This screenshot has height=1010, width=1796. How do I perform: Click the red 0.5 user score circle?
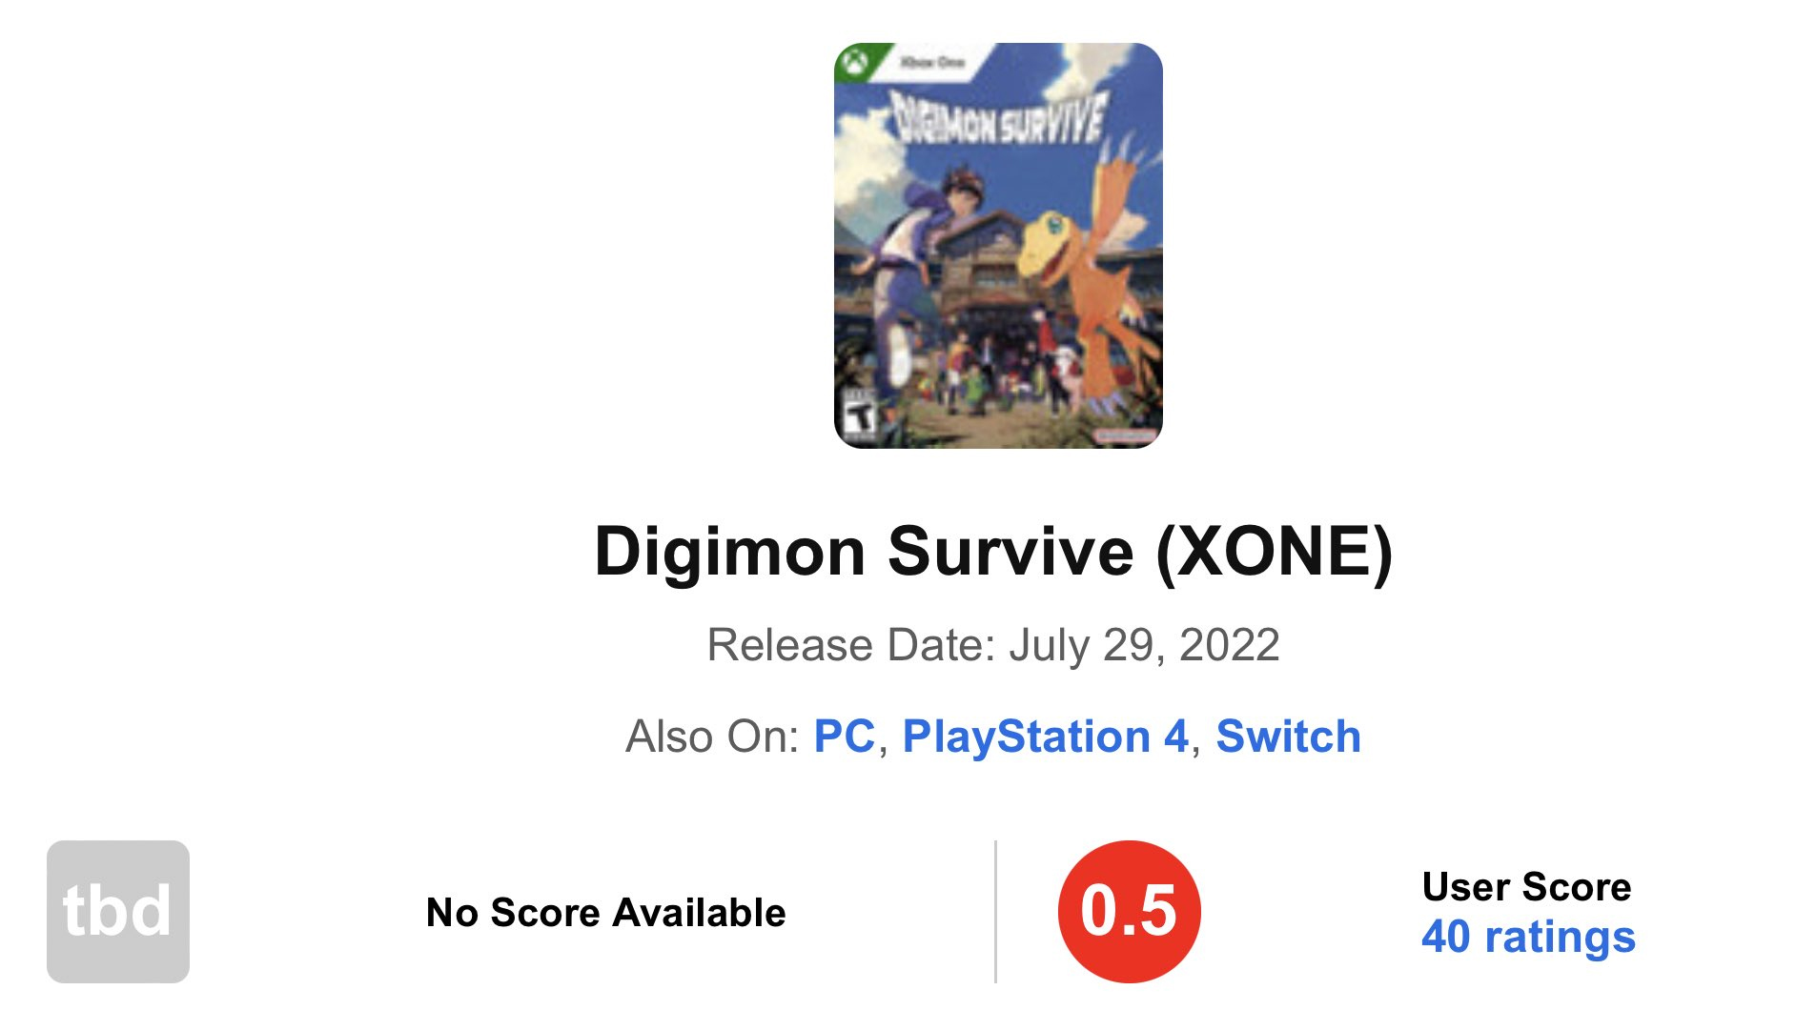click(1129, 911)
